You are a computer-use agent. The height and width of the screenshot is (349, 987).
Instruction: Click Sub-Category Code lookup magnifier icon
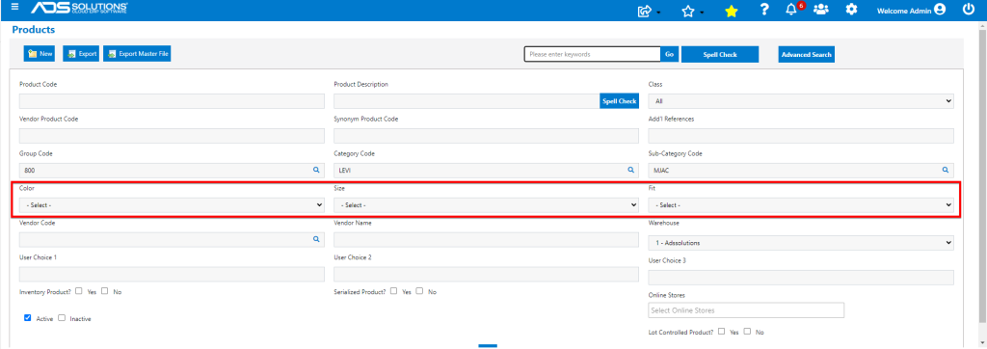click(945, 170)
